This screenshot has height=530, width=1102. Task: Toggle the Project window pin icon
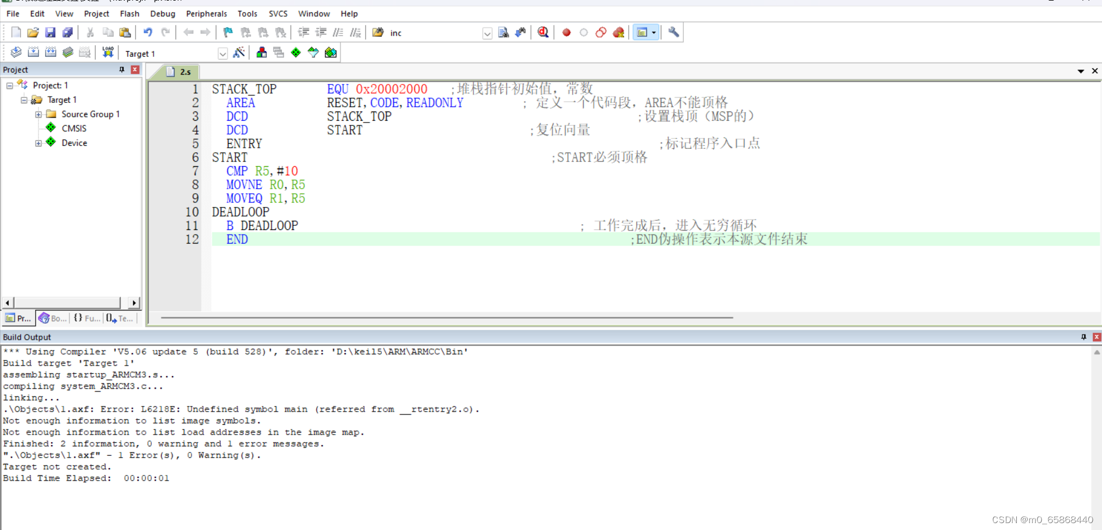click(x=121, y=70)
